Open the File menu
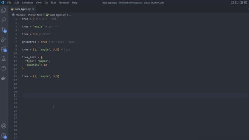 coord(9,3)
